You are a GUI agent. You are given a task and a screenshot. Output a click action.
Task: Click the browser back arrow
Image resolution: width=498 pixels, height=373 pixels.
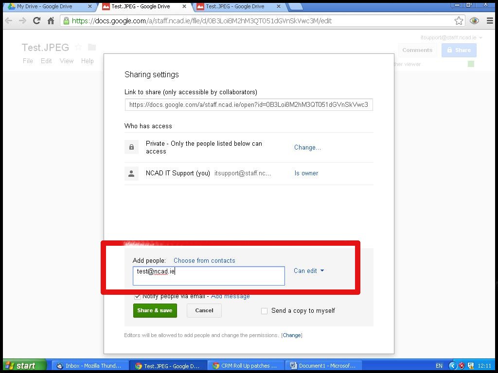[9, 21]
